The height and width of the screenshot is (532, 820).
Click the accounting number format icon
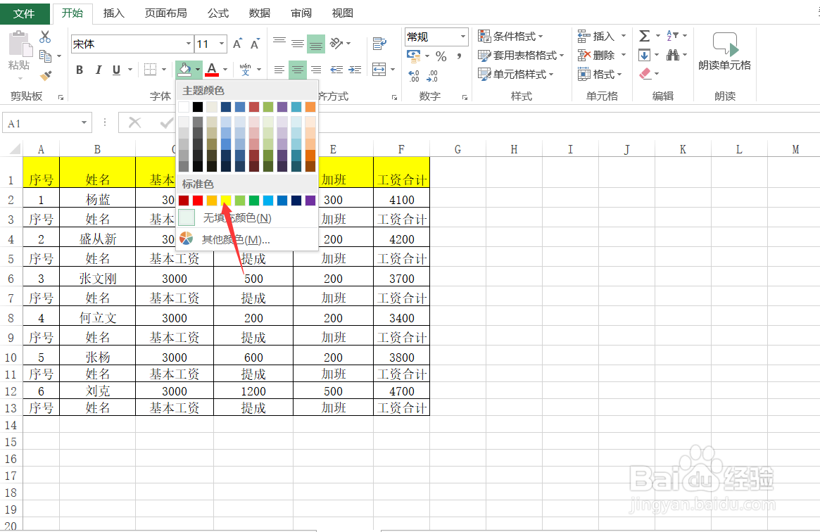414,56
